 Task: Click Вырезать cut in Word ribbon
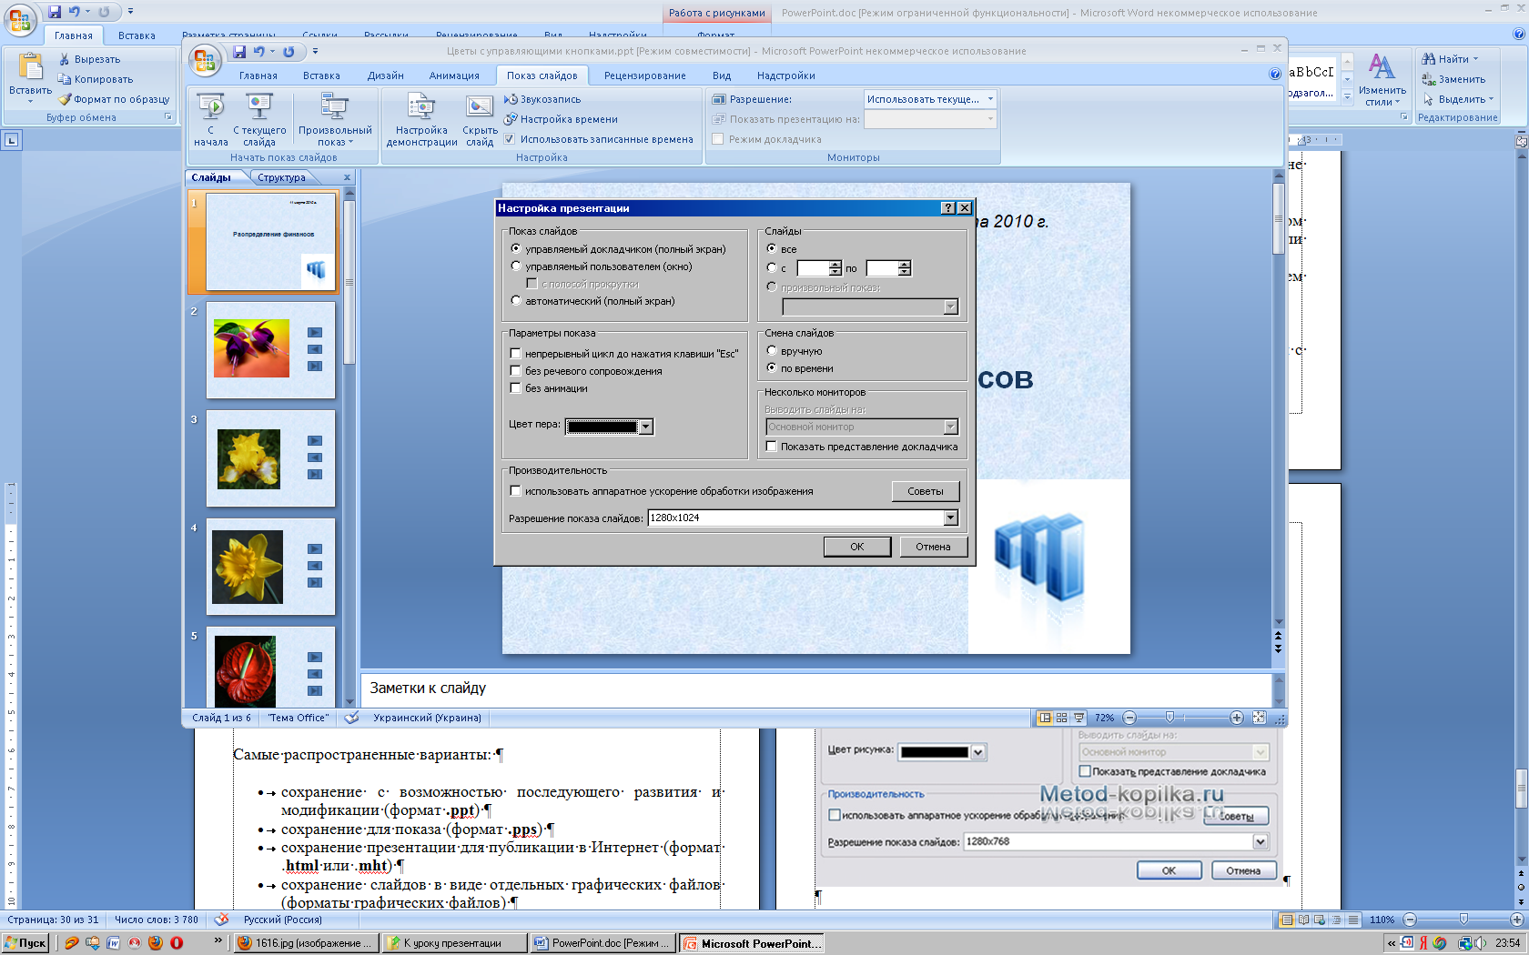click(x=89, y=59)
